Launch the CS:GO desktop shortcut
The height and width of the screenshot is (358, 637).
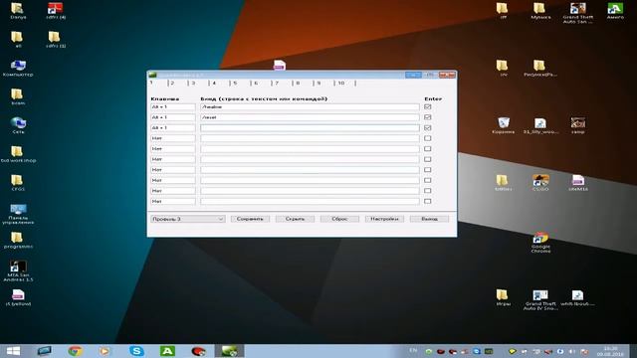tap(540, 183)
